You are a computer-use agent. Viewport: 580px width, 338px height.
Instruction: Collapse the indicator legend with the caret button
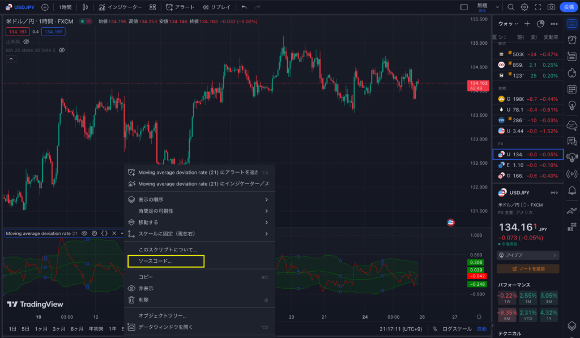(11, 59)
